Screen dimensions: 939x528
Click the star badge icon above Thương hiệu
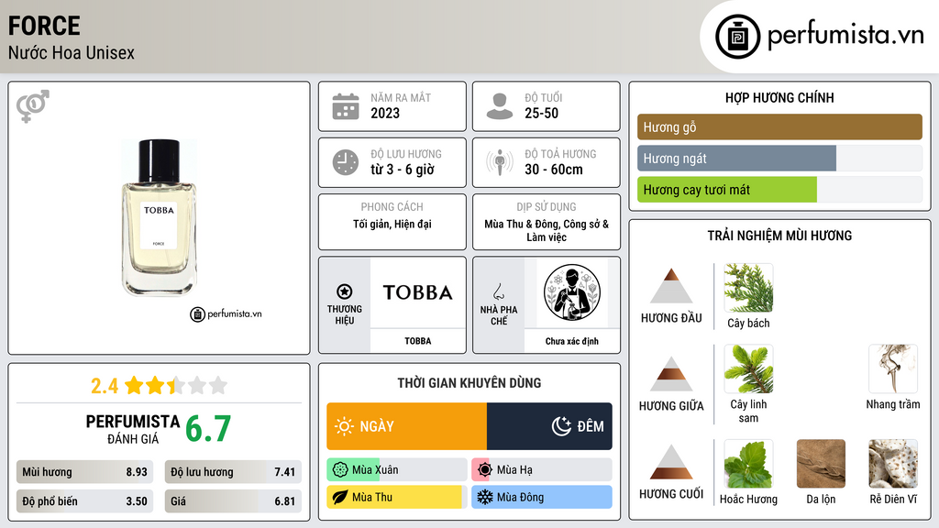click(x=345, y=291)
